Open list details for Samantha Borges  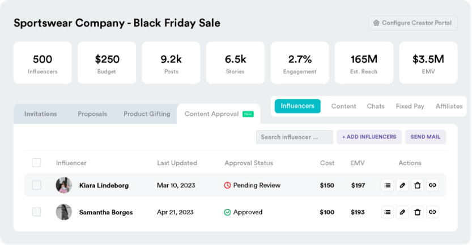tap(388, 212)
